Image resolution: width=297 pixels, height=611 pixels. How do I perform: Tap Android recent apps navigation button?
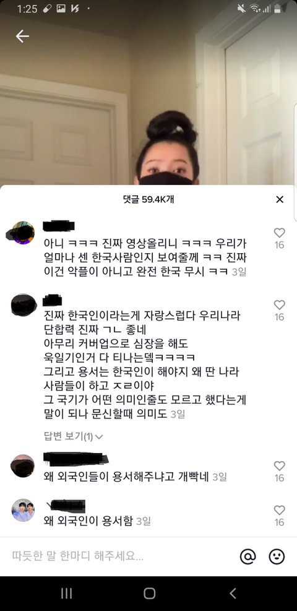[66, 594]
